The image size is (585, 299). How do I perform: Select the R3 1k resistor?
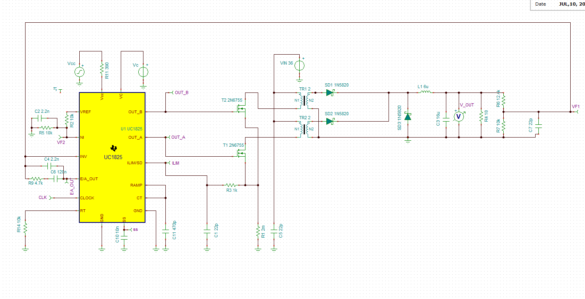pyautogui.click(x=231, y=185)
